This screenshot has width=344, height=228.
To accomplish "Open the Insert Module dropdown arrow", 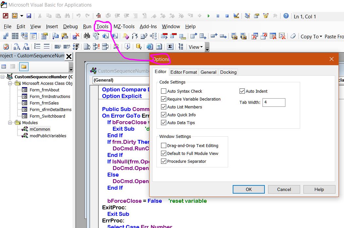I will (22, 16).
